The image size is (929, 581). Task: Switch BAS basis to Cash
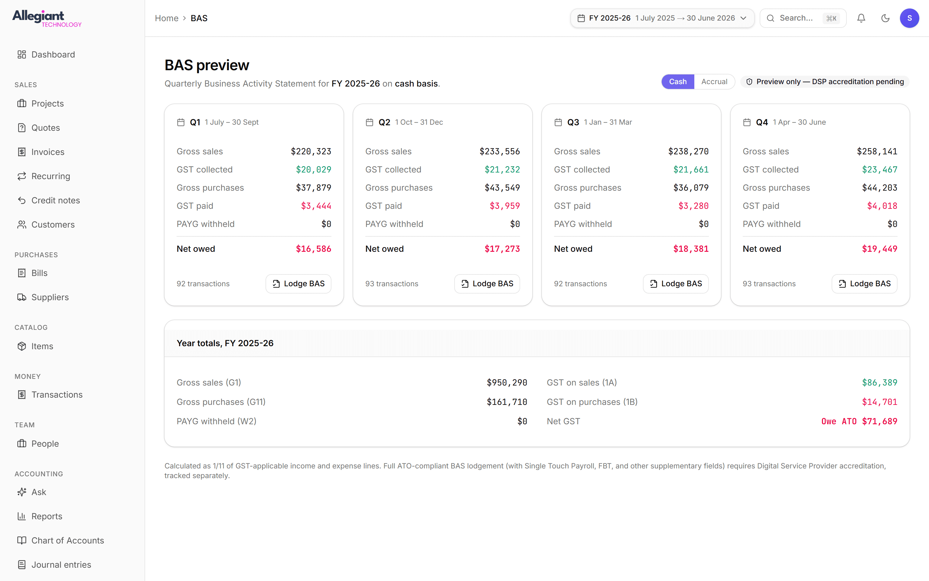pyautogui.click(x=678, y=82)
